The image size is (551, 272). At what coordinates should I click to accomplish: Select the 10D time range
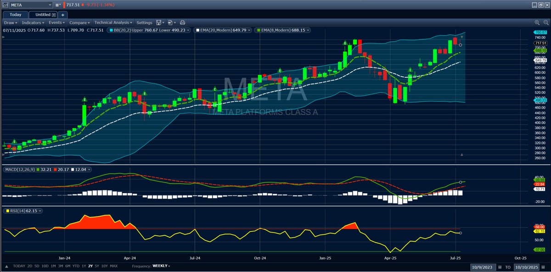[x=45, y=266]
